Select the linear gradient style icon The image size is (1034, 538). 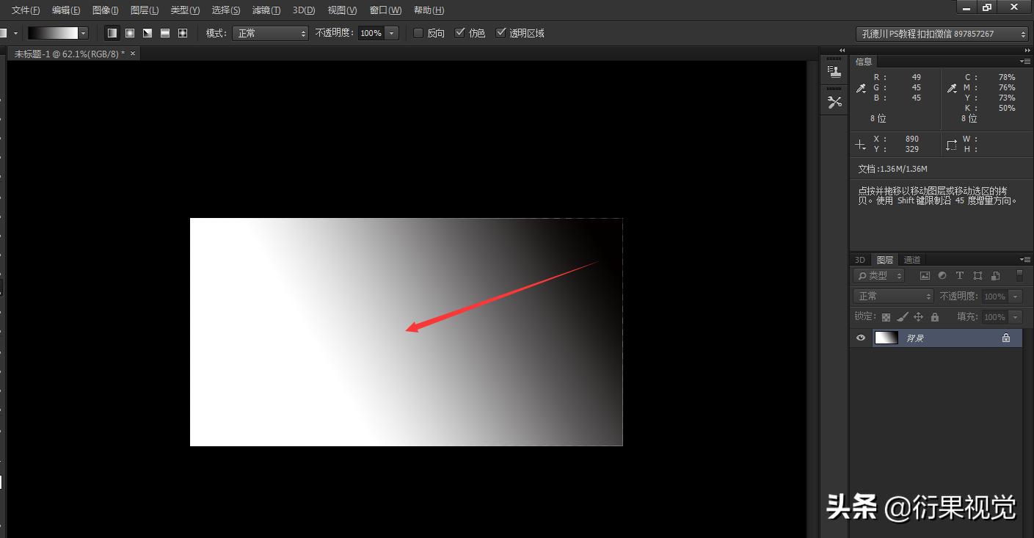[x=112, y=33]
